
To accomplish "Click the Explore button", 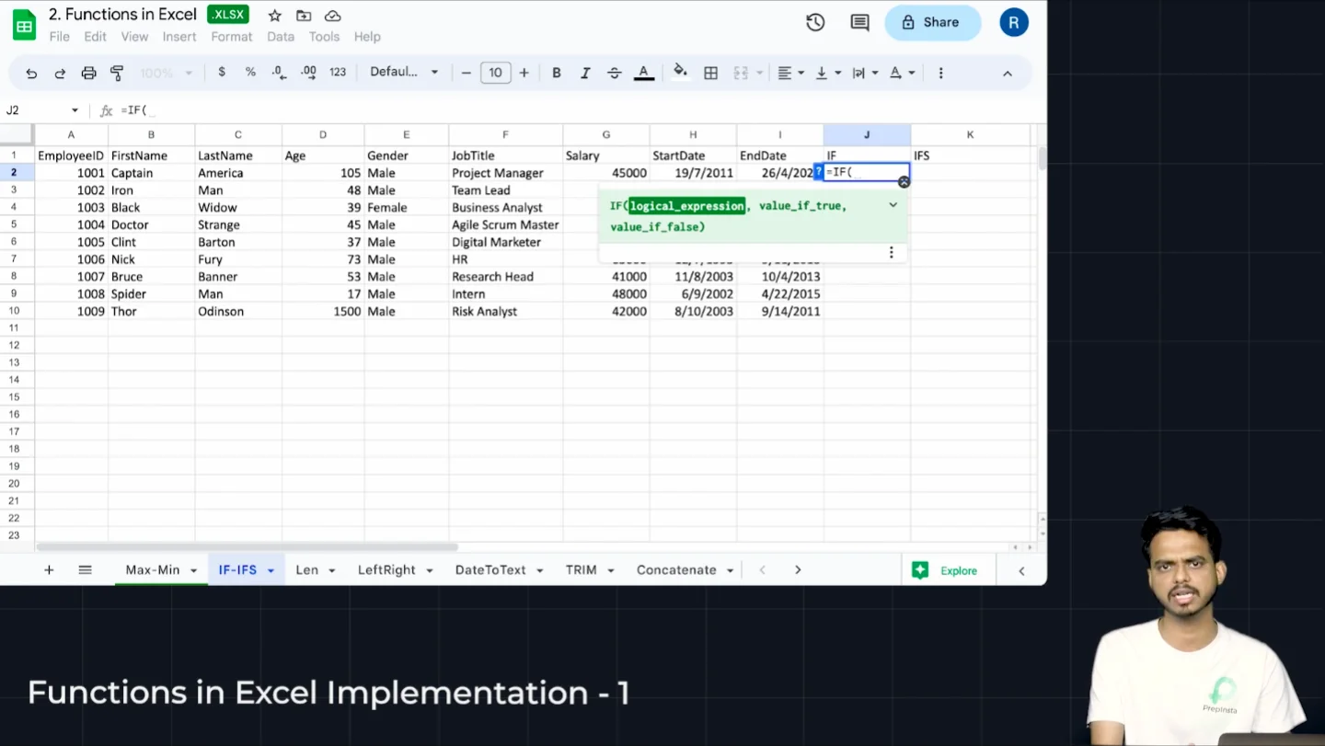I will pyautogui.click(x=945, y=570).
